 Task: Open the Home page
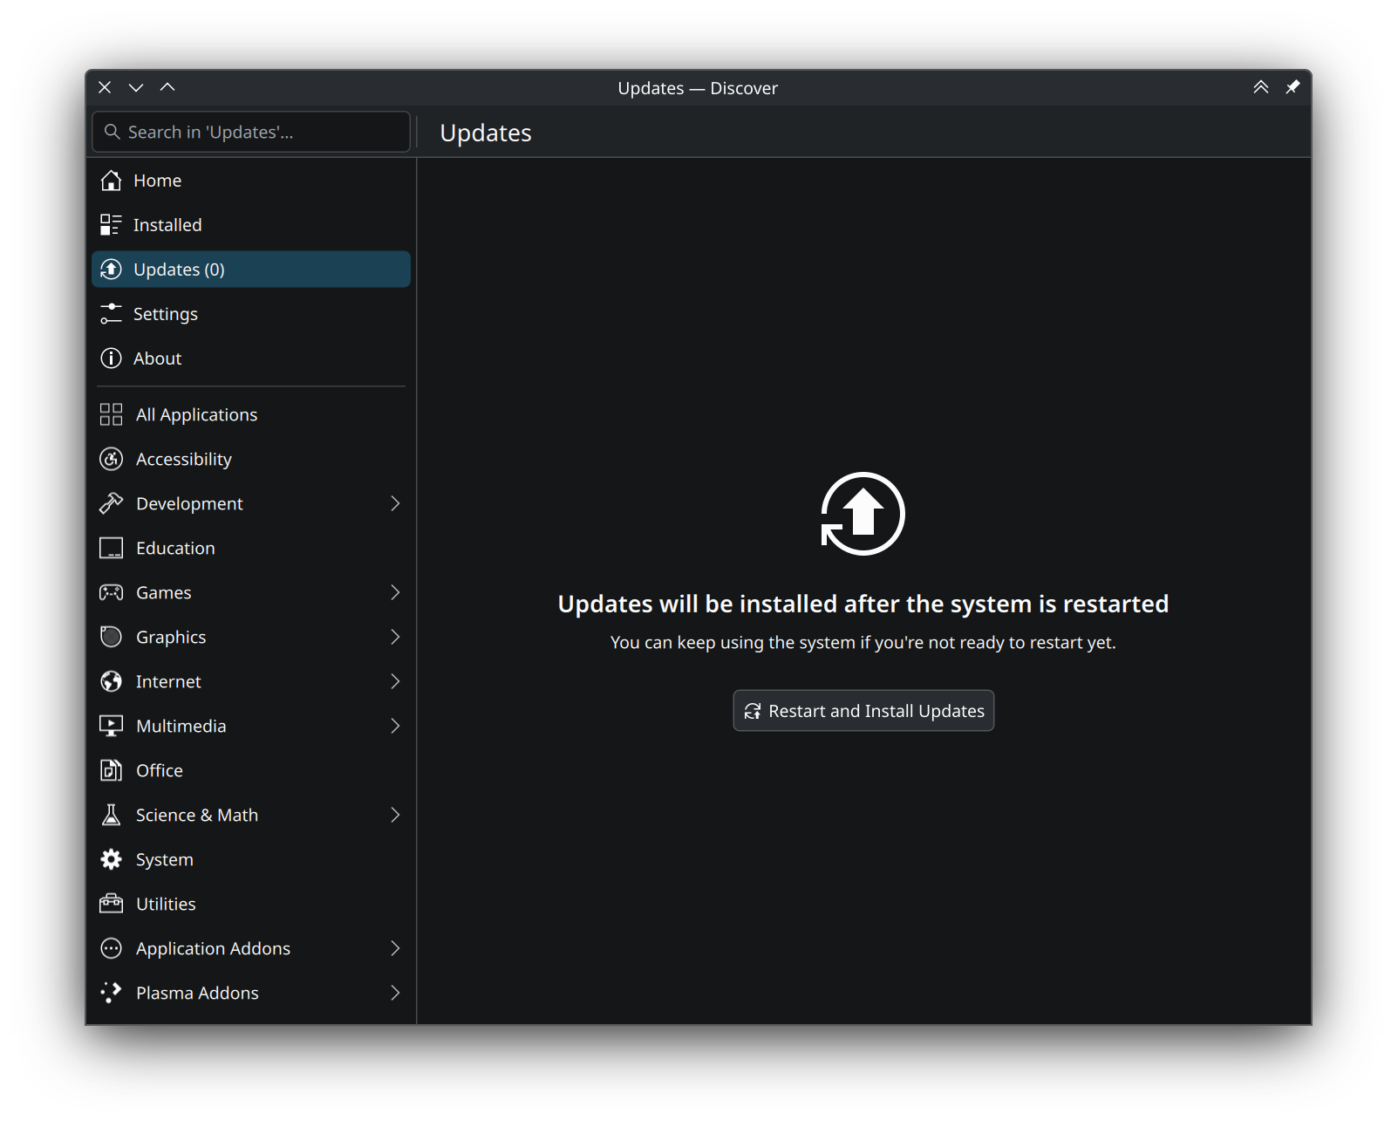point(251,181)
